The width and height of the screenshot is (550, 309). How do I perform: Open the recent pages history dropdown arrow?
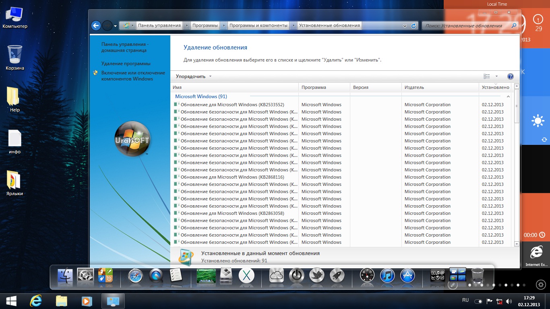[x=116, y=26]
